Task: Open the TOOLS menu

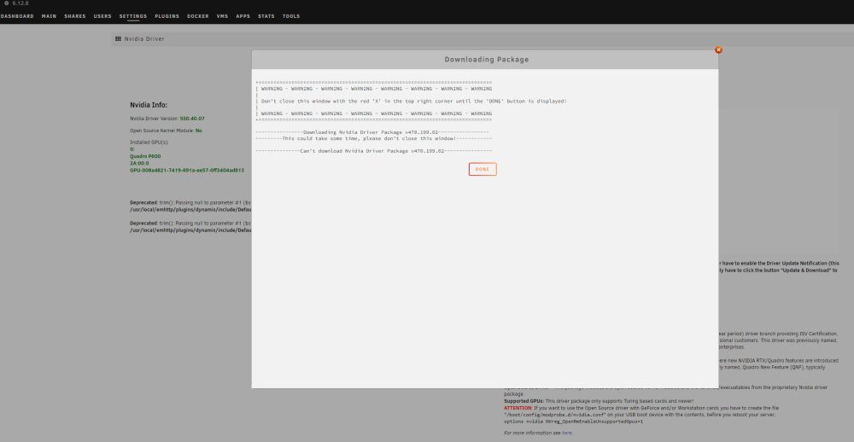Action: pos(291,16)
